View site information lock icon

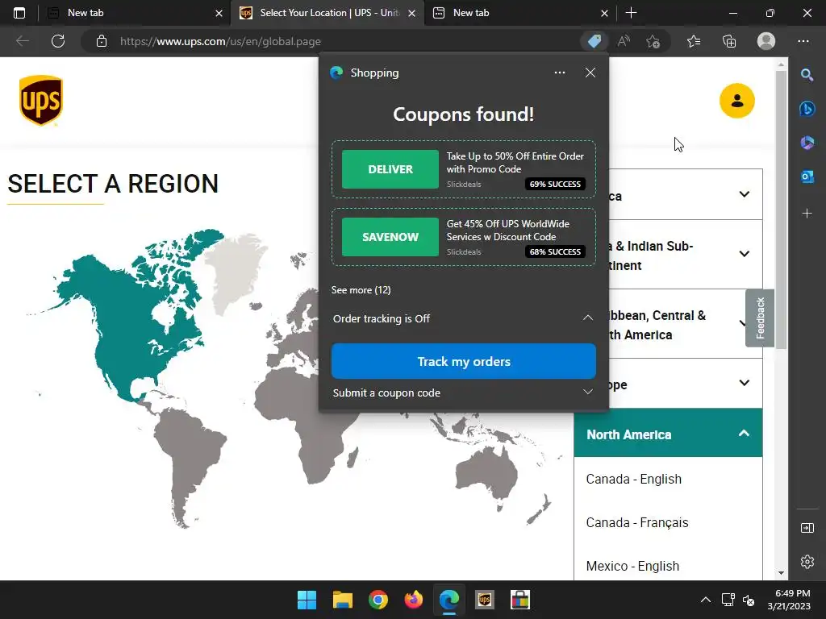102,41
